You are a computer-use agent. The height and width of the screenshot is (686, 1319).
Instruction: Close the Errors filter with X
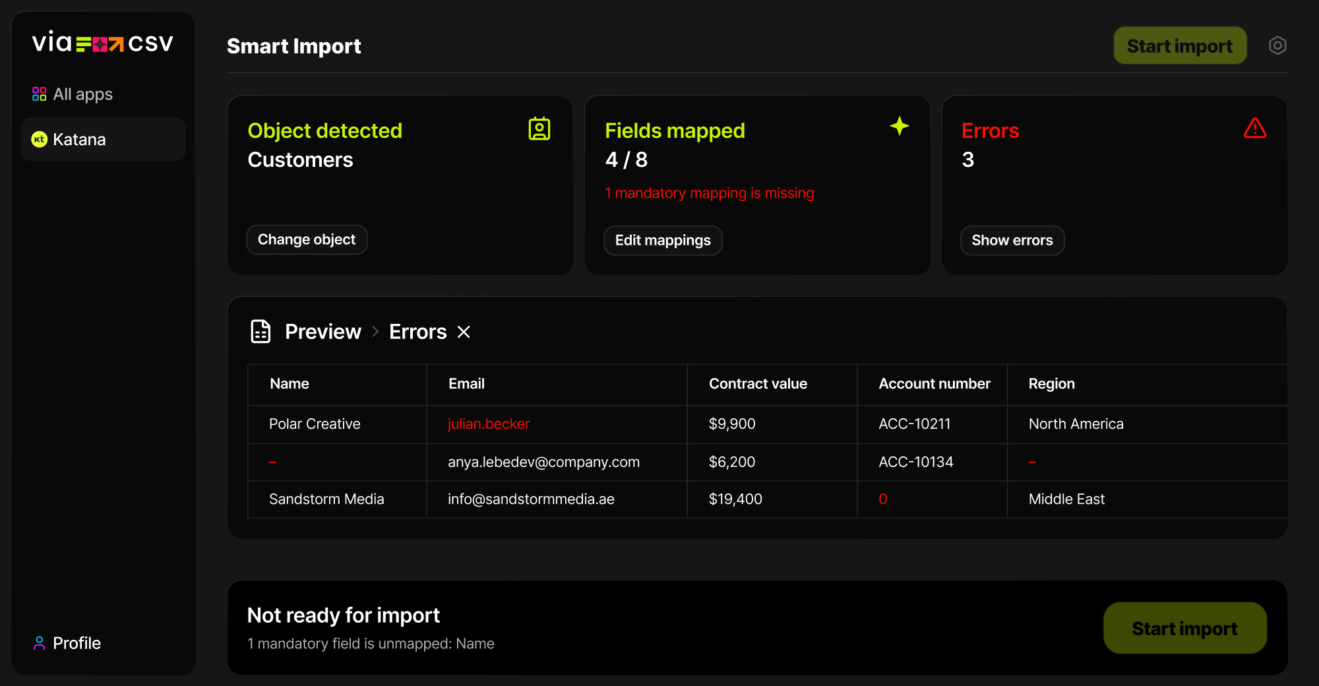click(x=464, y=332)
